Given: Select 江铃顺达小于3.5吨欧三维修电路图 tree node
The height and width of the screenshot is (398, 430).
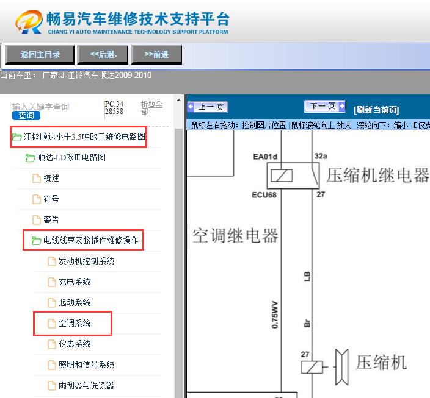Looking at the screenshot, I should [84, 137].
